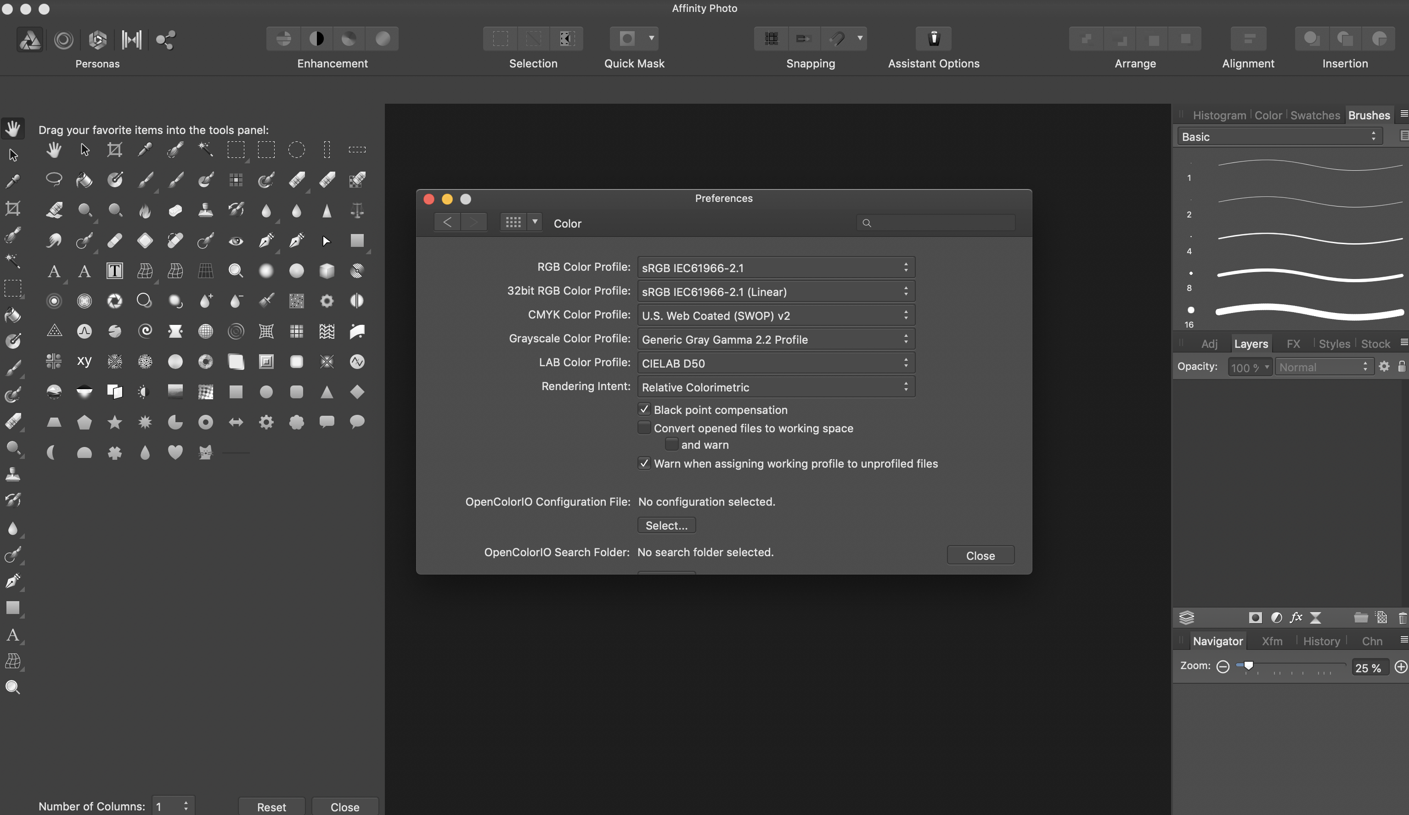The height and width of the screenshot is (815, 1409).
Task: Pick the Cat shape tool in the customize grid
Action: [x=206, y=452]
